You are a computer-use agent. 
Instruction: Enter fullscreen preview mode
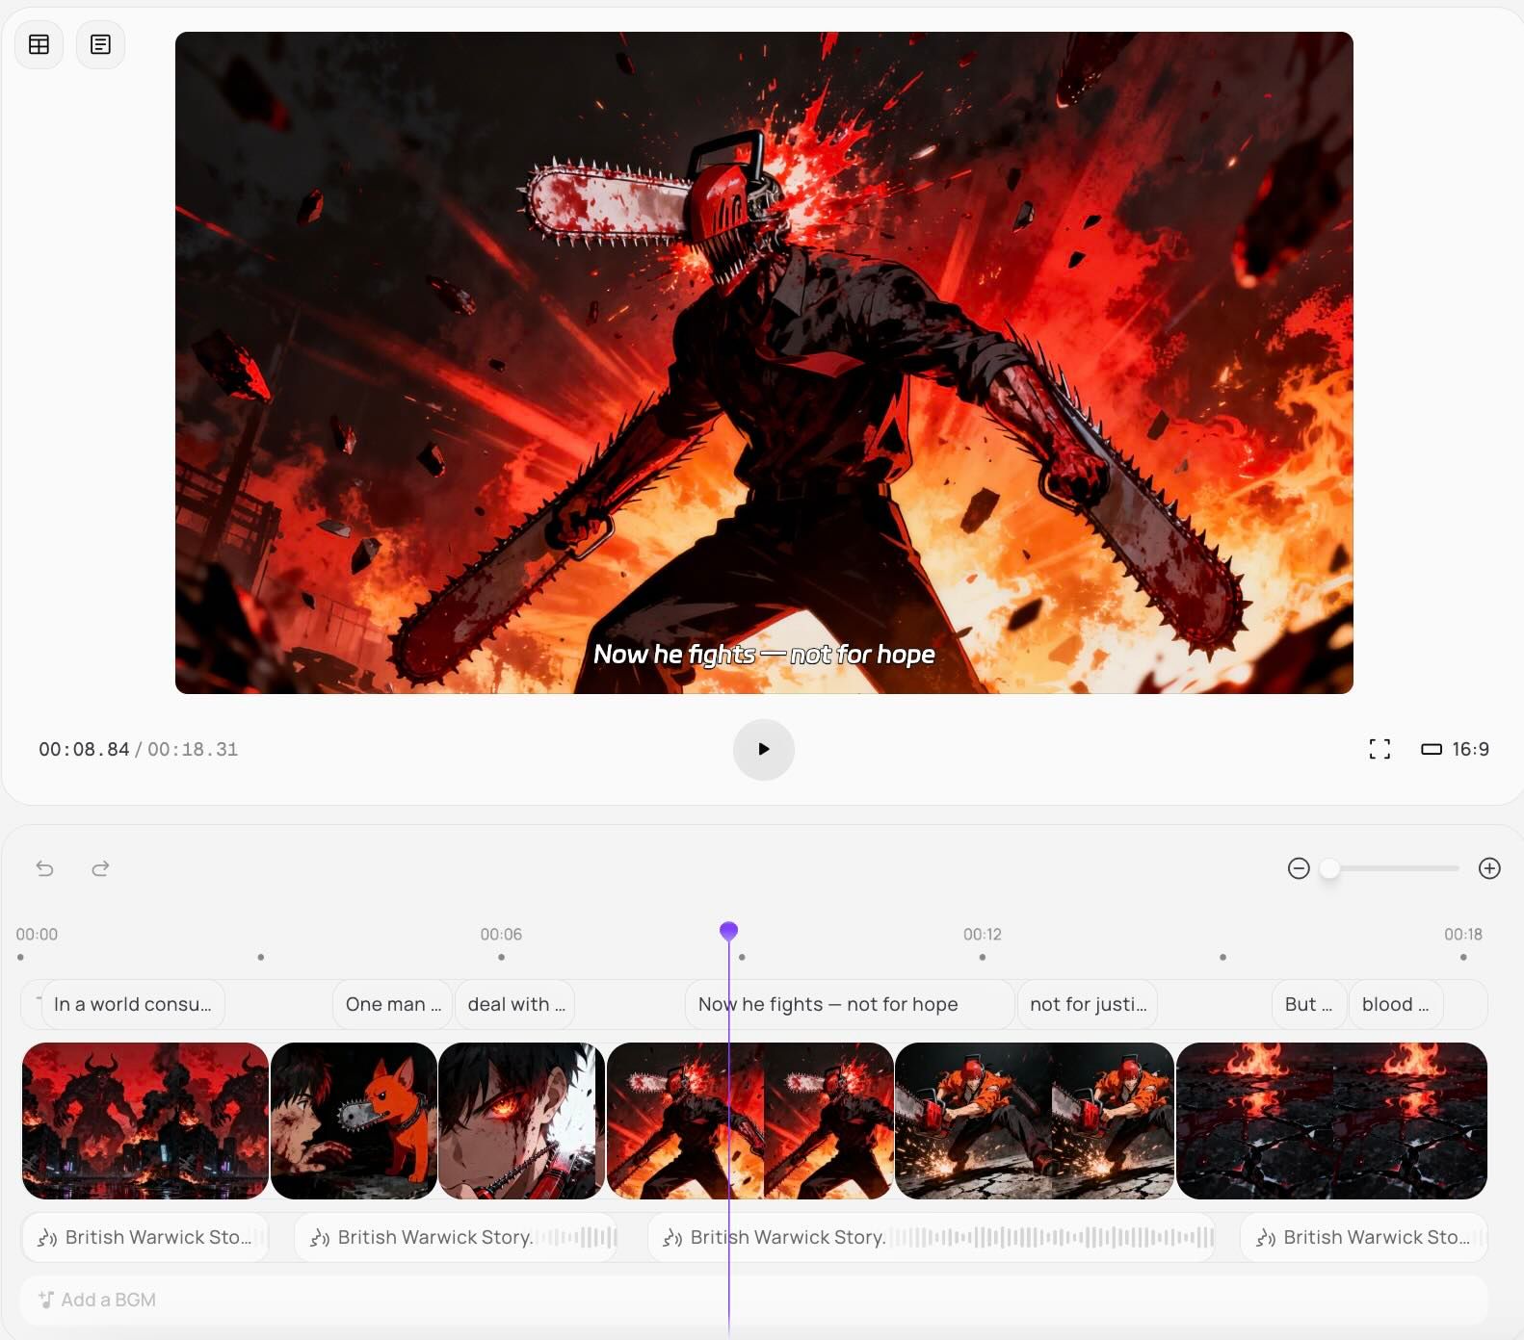coord(1379,749)
